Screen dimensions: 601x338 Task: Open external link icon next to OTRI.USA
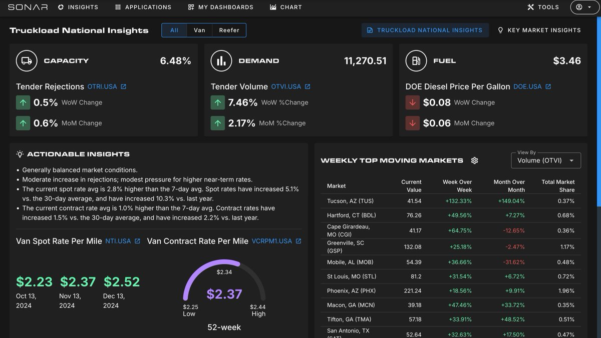[x=124, y=86]
